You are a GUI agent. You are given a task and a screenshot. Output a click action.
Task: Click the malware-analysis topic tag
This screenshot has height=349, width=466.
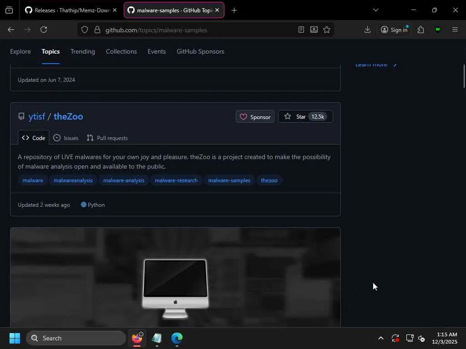tap(124, 180)
